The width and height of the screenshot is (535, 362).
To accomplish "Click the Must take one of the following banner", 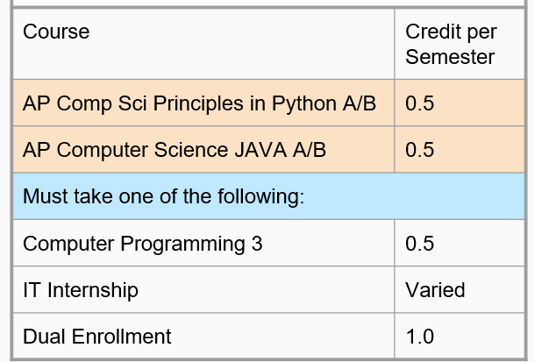I will pos(269,196).
